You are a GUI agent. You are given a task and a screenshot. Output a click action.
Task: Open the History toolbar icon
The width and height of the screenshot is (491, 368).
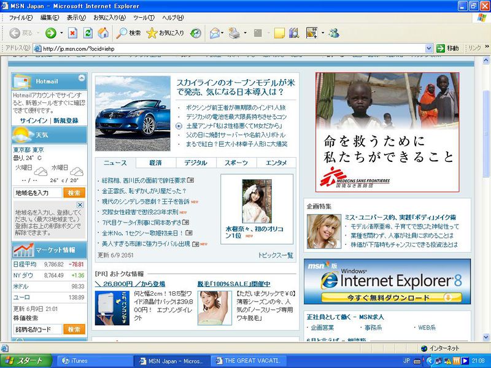point(195,33)
